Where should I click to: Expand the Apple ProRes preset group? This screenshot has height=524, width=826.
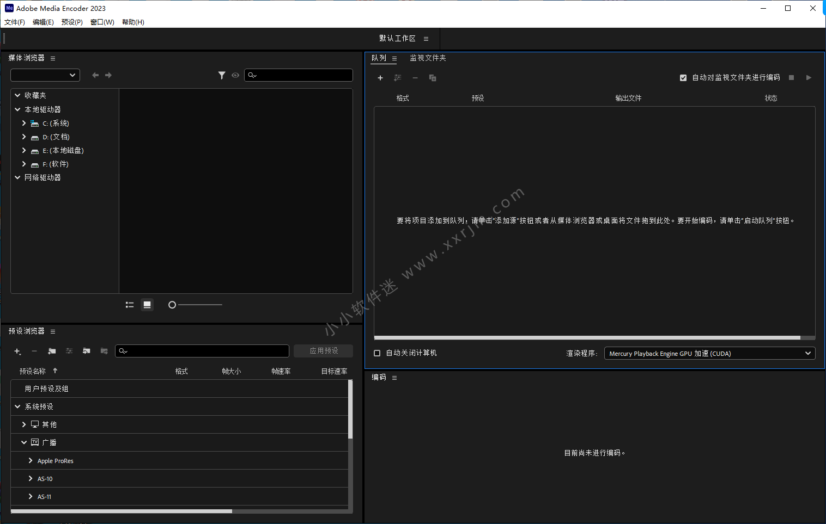(31, 460)
